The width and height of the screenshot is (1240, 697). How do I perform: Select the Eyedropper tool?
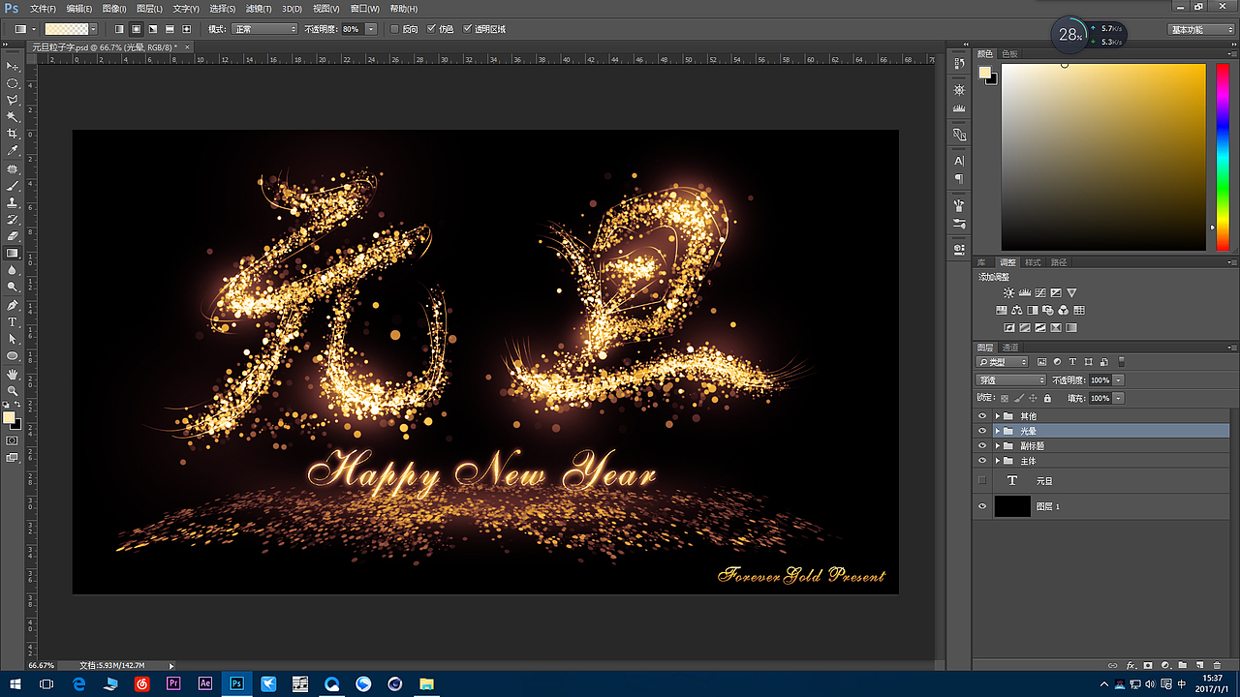(13, 150)
